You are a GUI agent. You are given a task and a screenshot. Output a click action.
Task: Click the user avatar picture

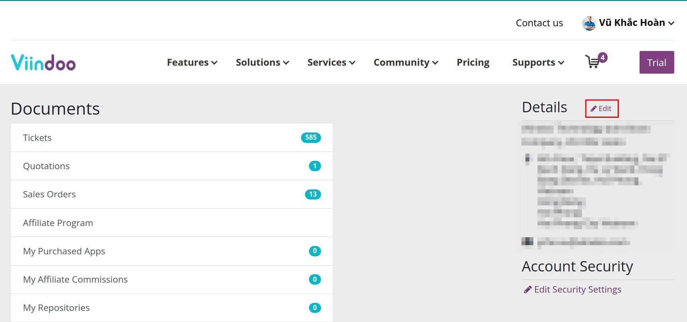(589, 23)
